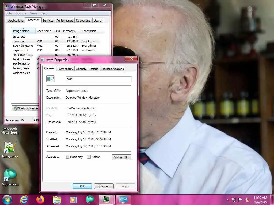Screen dimensions: 274x205
Task: Launch Internet Explorer from the taskbar
Action: click(x=24, y=200)
